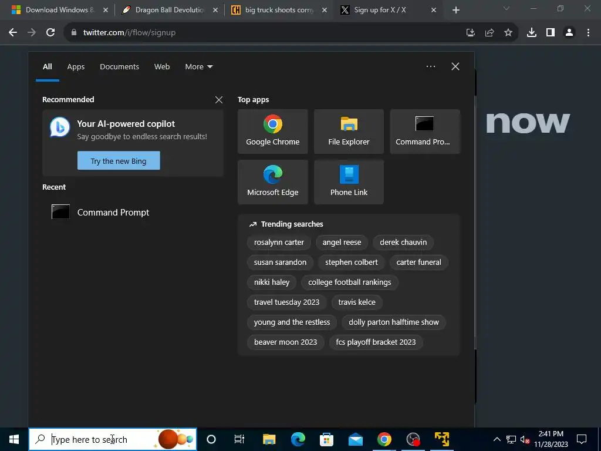Search trending nikki haley
Screen dimensions: 601x451
click(271, 282)
